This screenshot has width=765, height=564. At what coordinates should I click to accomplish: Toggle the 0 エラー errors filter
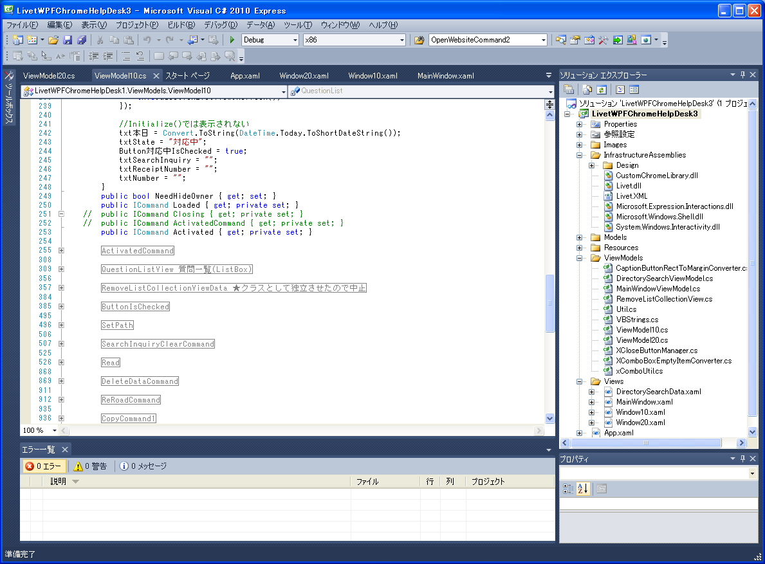click(x=43, y=466)
